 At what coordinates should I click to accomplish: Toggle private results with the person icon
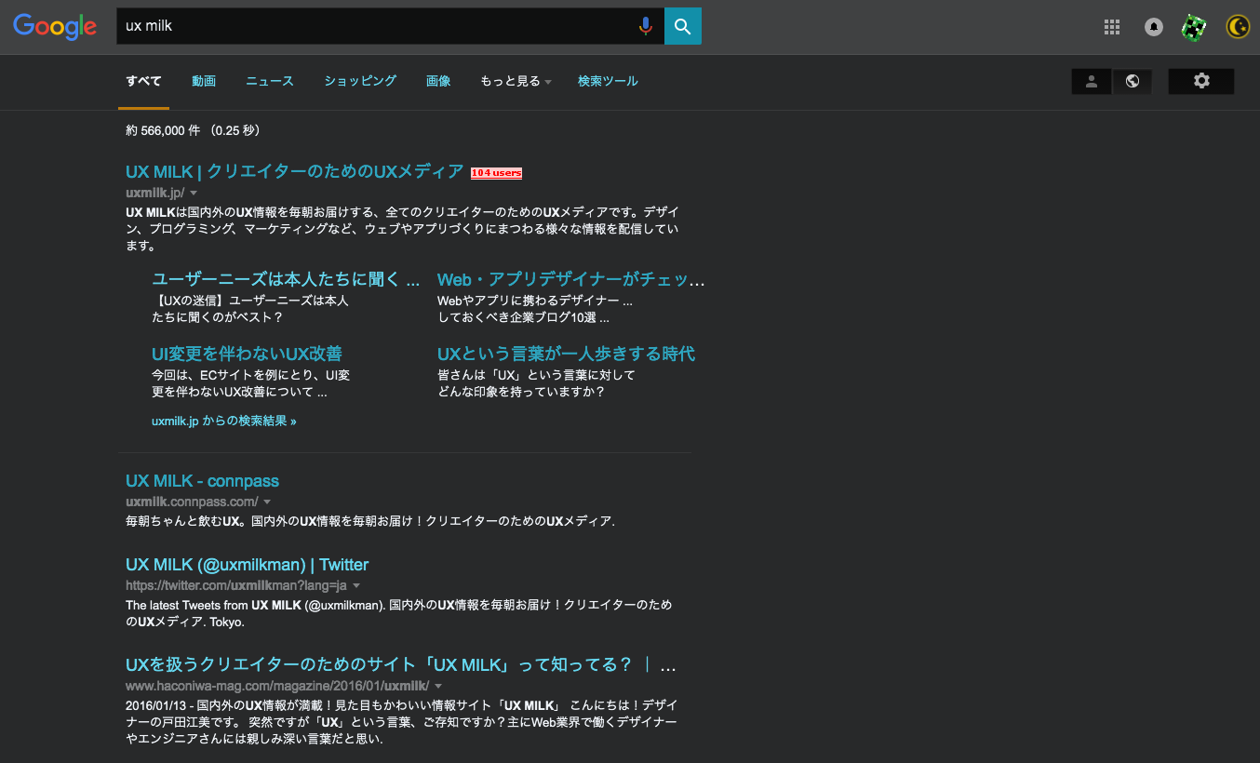(x=1091, y=81)
